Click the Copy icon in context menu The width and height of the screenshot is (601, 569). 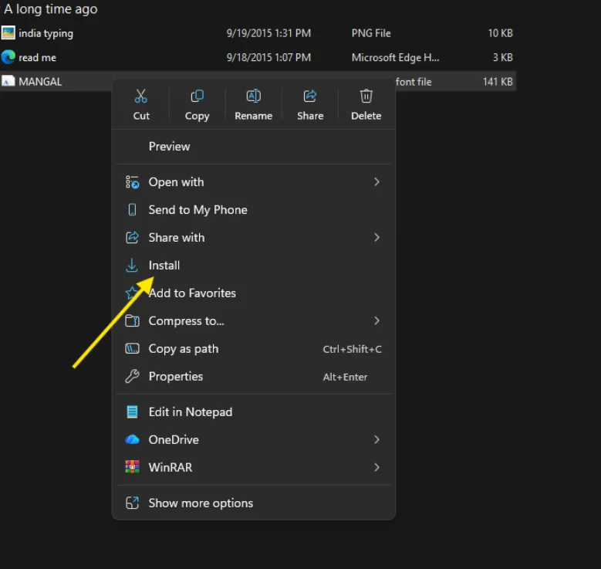(x=197, y=97)
